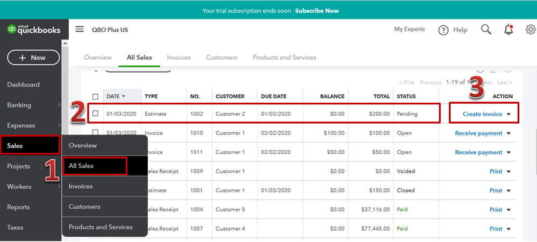537x242 pixels.
Task: Open settings gear icon
Action: point(531,30)
